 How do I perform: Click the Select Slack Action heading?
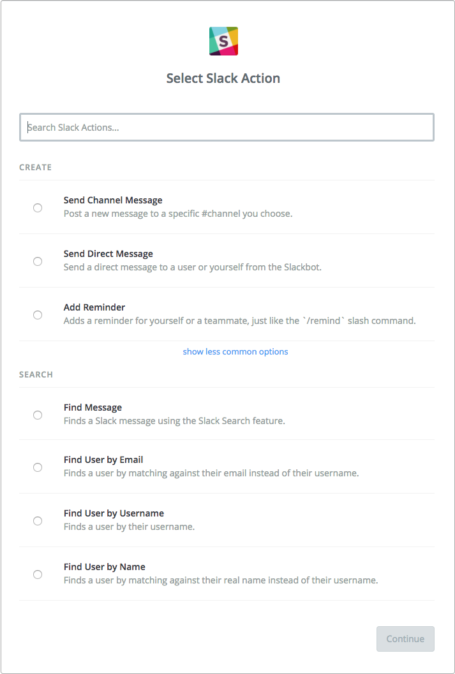pyautogui.click(x=223, y=78)
